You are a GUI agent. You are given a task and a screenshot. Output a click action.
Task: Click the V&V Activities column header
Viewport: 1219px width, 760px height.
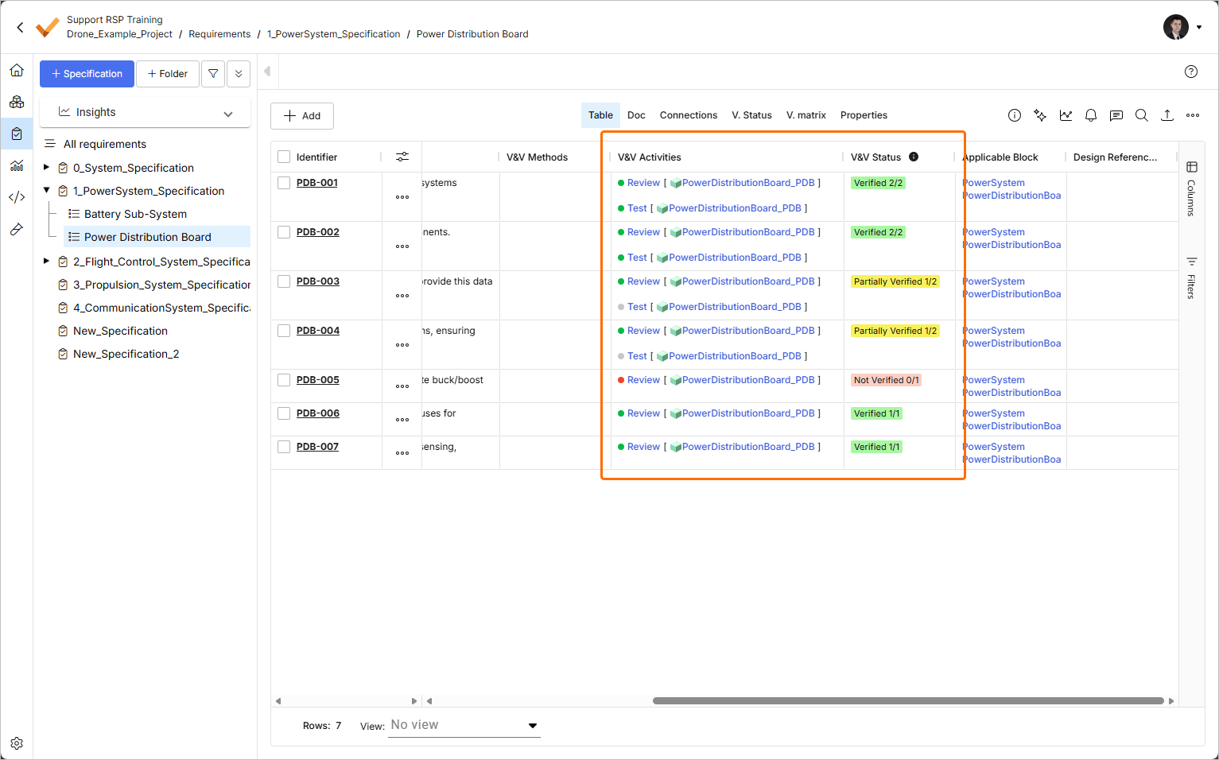coord(650,157)
